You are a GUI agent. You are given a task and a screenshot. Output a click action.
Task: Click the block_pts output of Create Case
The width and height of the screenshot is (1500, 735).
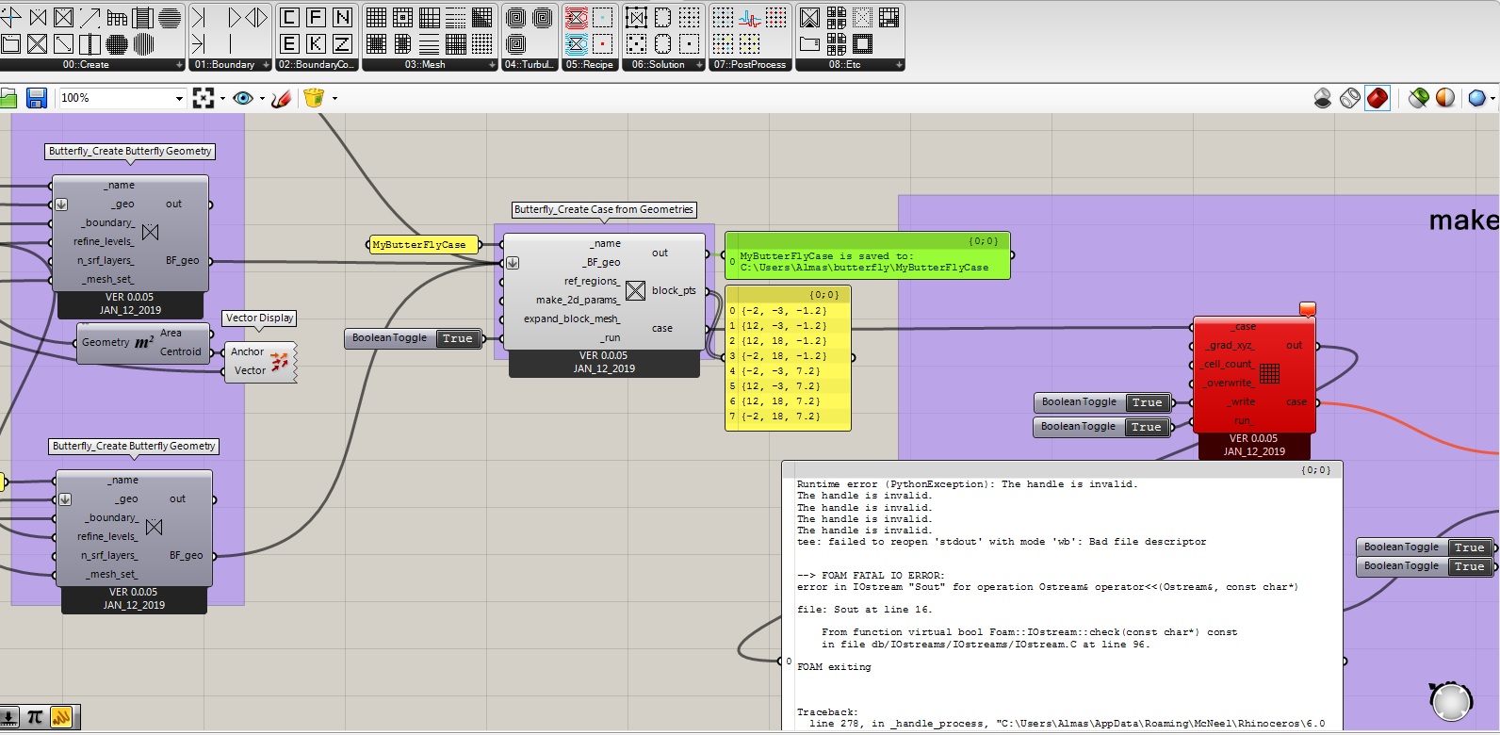674,290
